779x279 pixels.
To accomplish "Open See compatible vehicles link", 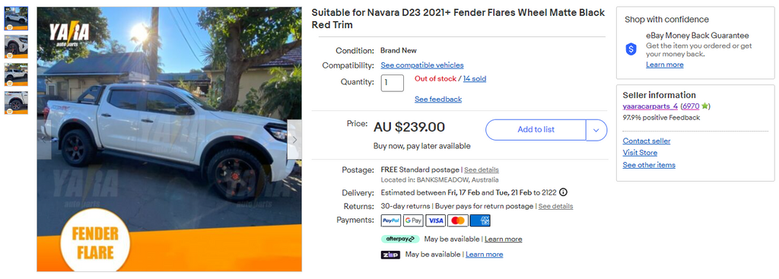I will (422, 65).
